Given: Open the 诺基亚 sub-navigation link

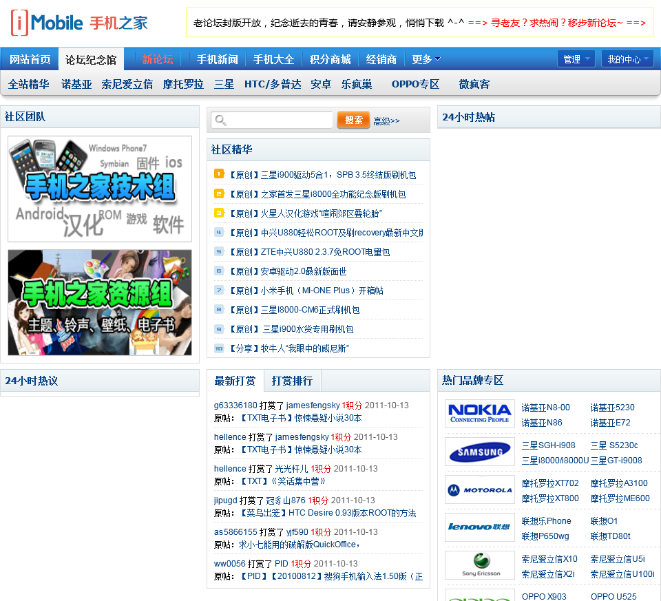Looking at the screenshot, I should [x=76, y=84].
